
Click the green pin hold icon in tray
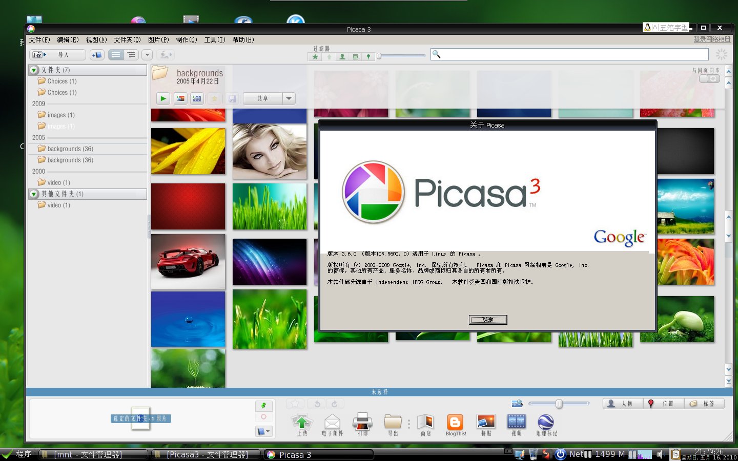coord(263,406)
